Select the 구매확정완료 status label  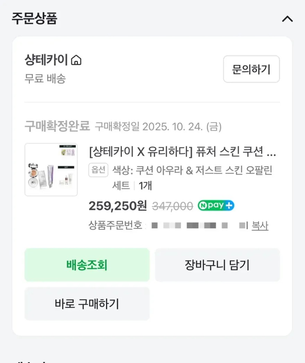(57, 126)
